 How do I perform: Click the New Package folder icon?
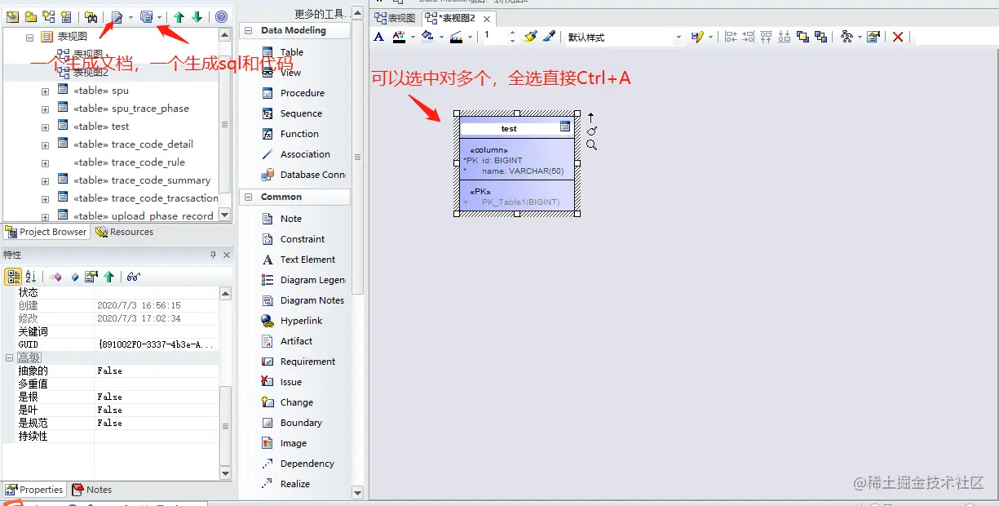click(30, 16)
